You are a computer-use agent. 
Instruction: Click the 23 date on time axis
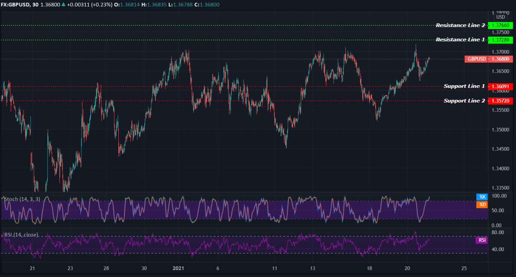coord(70,268)
